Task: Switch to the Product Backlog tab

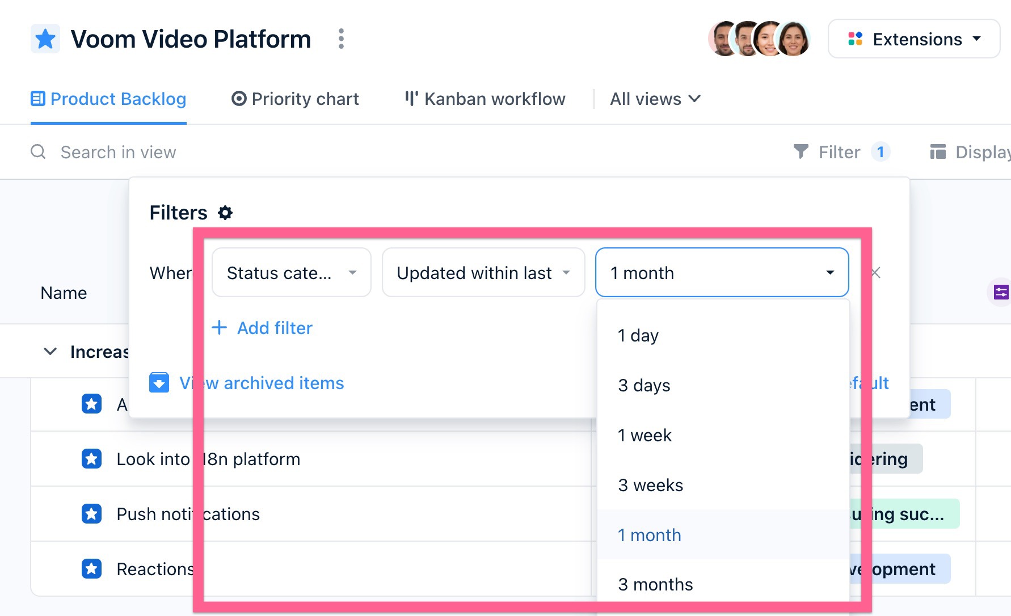Action: (108, 99)
